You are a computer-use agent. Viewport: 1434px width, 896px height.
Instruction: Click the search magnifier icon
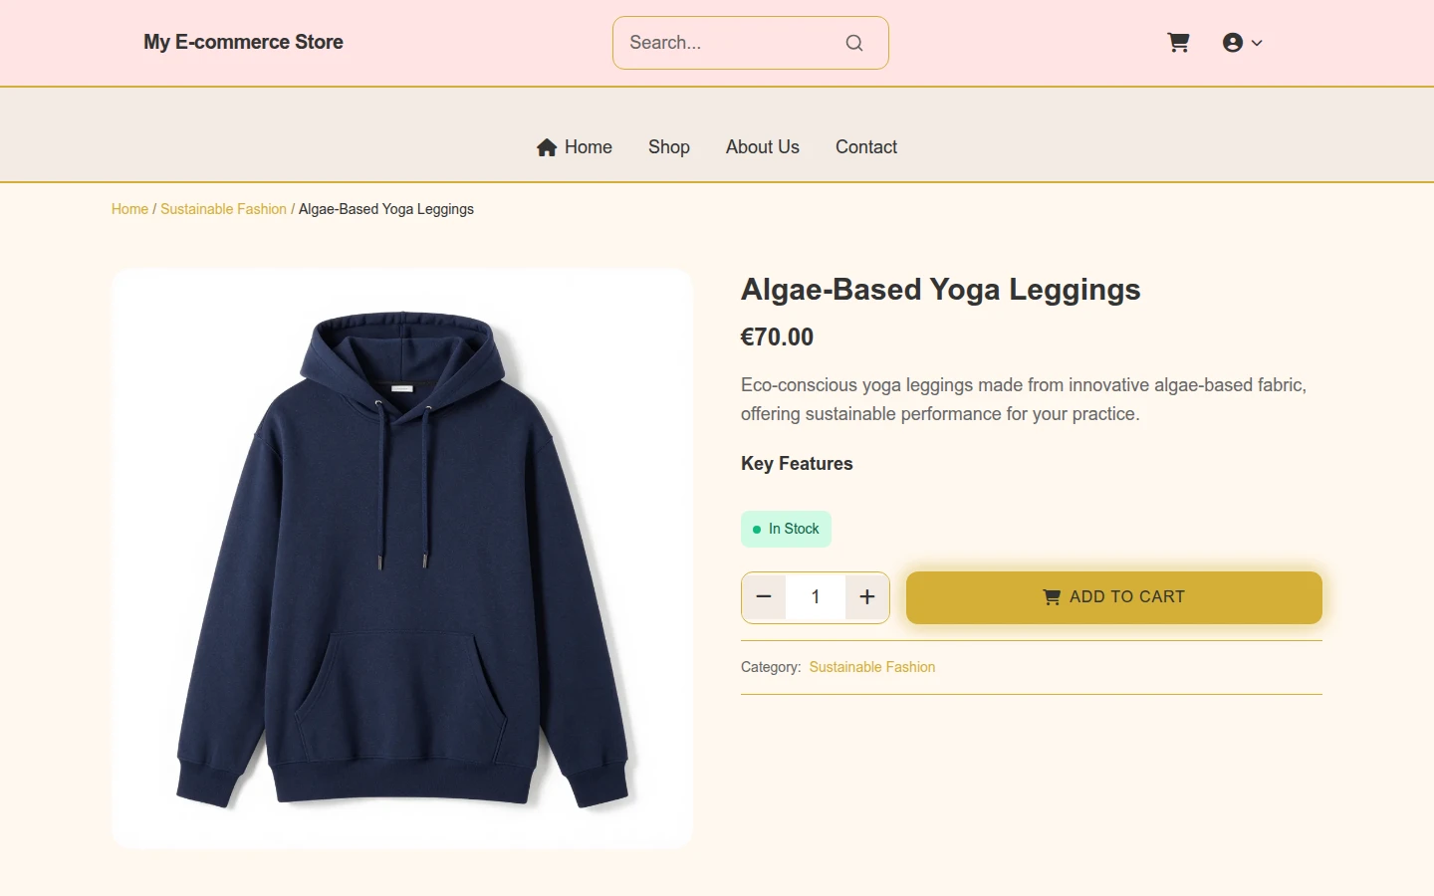click(854, 43)
